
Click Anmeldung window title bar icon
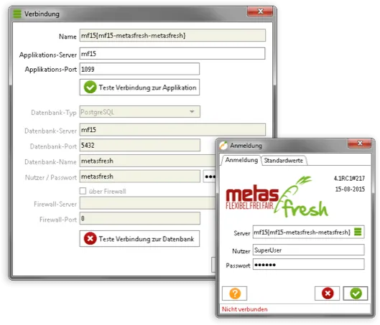coord(223,145)
